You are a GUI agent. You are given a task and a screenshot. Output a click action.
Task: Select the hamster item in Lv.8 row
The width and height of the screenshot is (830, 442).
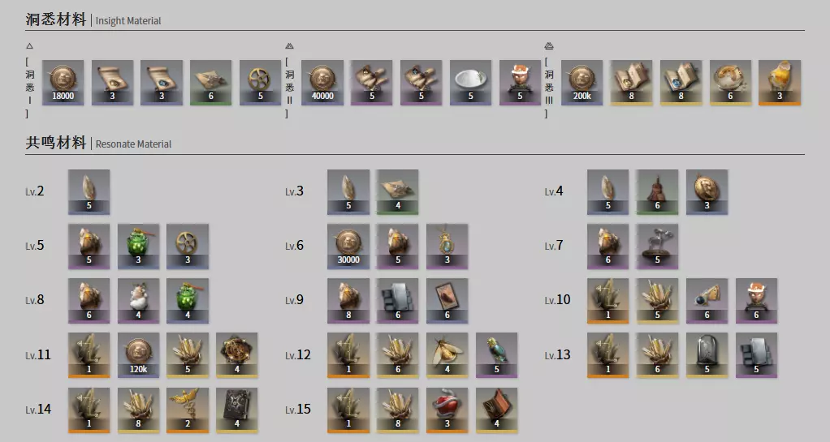pos(138,301)
